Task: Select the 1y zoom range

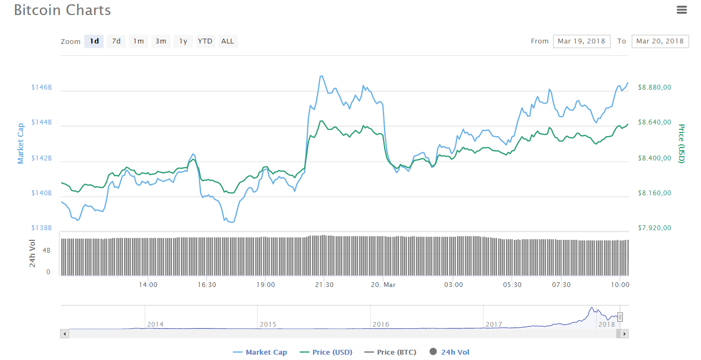Action: tap(183, 41)
